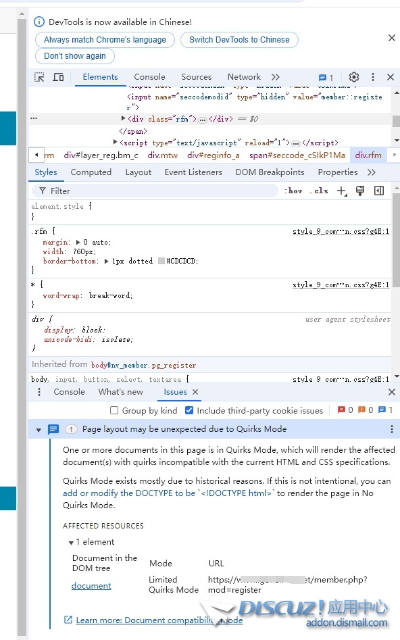Open the Styles pane tab
Viewport: 400px width, 640px height.
(x=46, y=172)
